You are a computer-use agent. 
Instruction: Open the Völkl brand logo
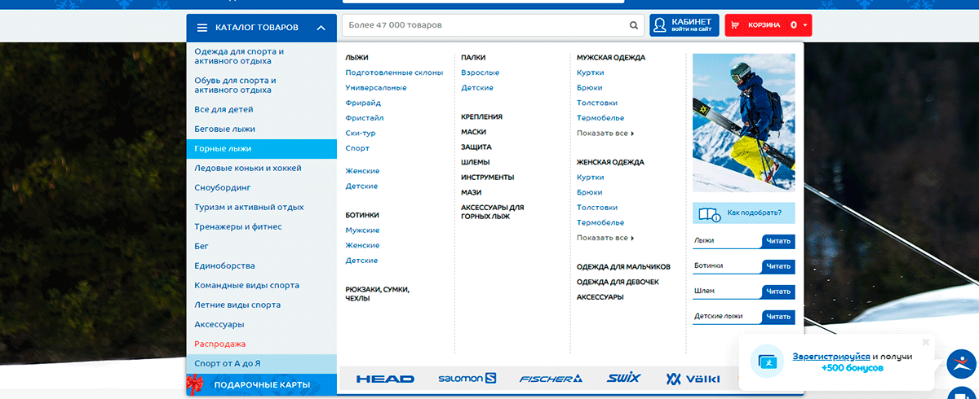[685, 379]
